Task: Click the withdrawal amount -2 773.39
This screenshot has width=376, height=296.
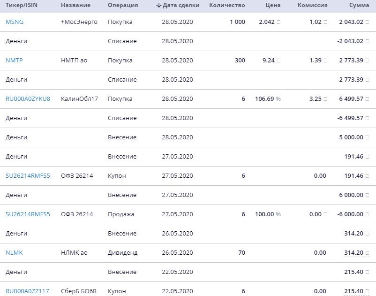Action: [350, 79]
